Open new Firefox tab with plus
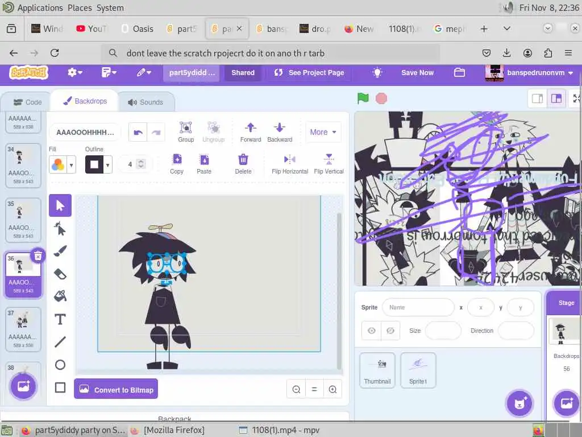Screen dimensions: 582x437 point(484,28)
